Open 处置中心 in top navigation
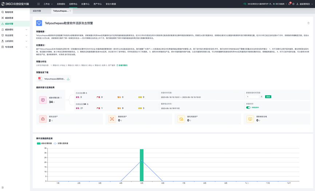 85,4
